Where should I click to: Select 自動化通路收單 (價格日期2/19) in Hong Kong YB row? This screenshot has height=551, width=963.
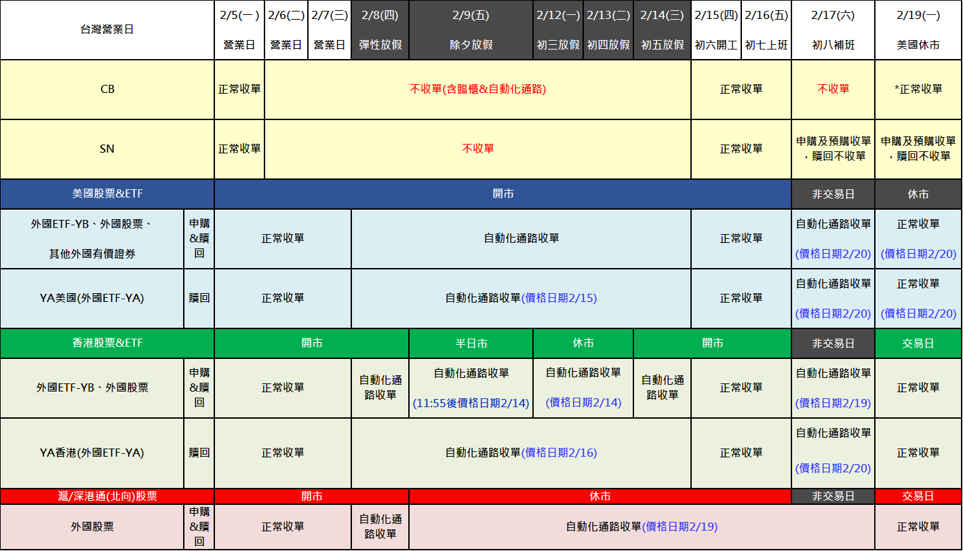pos(833,388)
